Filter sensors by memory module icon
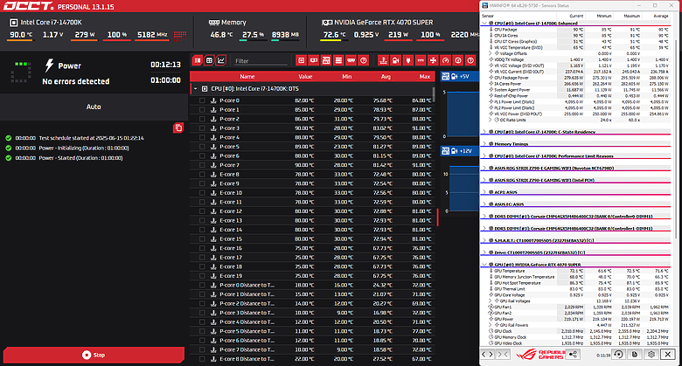 point(351,60)
